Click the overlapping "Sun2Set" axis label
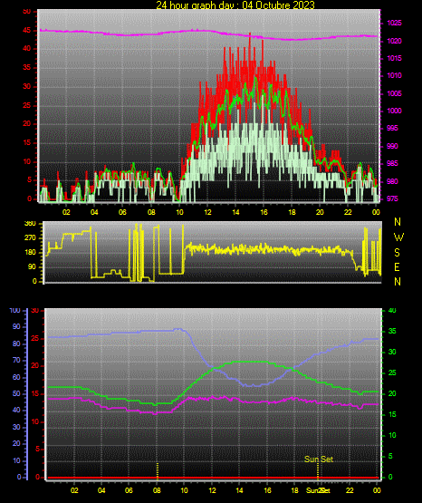 click(x=318, y=490)
